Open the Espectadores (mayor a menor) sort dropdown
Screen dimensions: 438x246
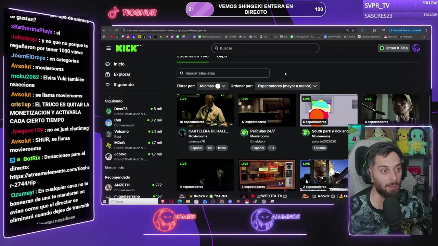point(287,86)
